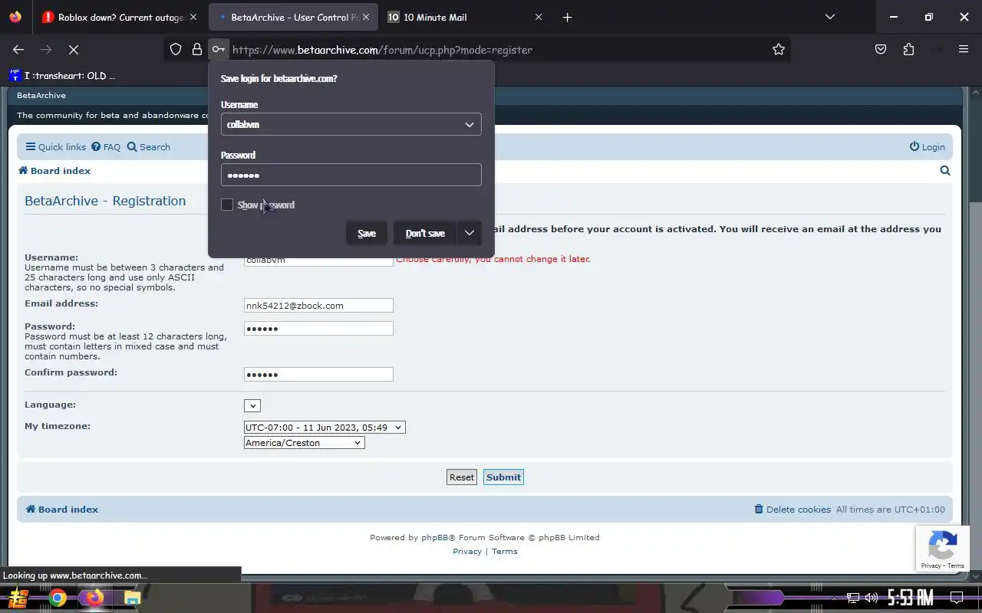Click the Start button on taskbar

(x=19, y=598)
